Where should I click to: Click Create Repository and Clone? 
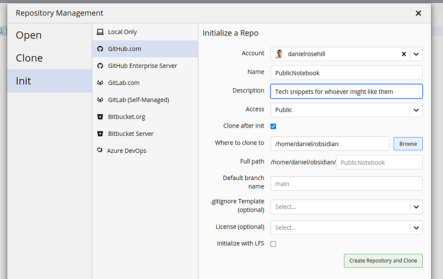tap(383, 260)
